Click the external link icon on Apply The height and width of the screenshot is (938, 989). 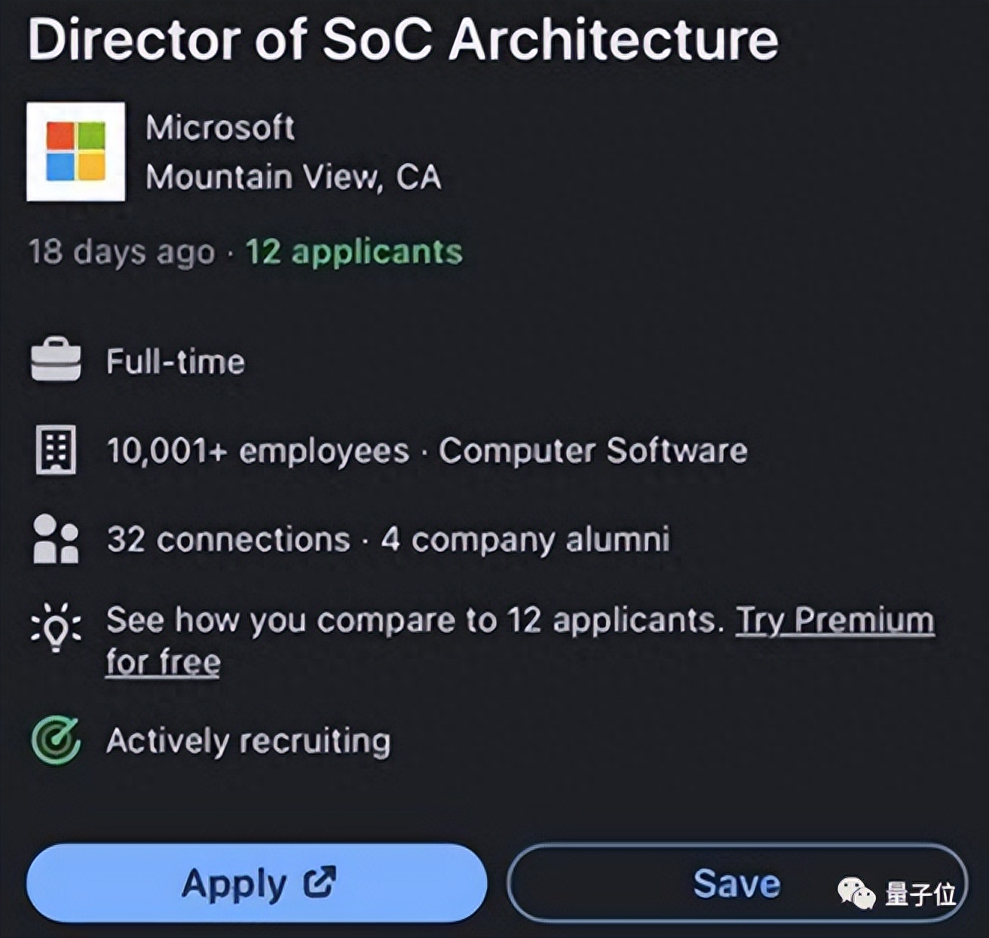[x=319, y=882]
